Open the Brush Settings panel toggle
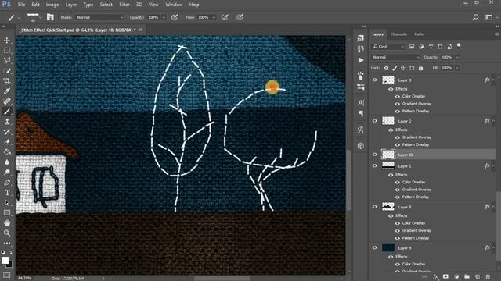 (50, 17)
